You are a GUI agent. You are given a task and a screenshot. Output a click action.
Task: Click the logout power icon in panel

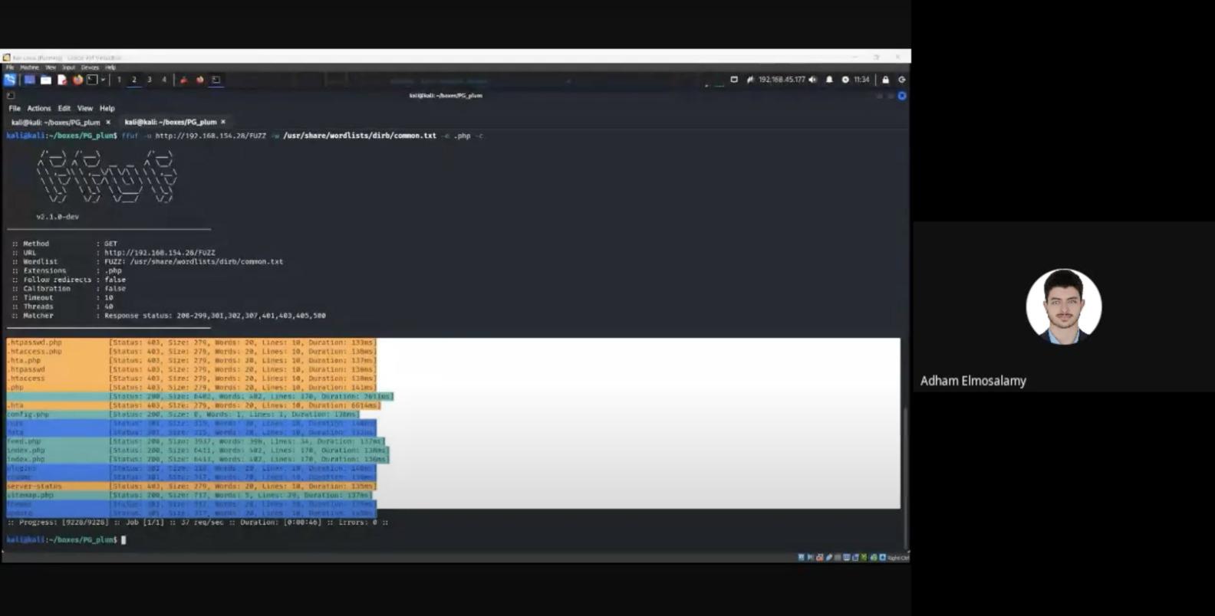902,80
